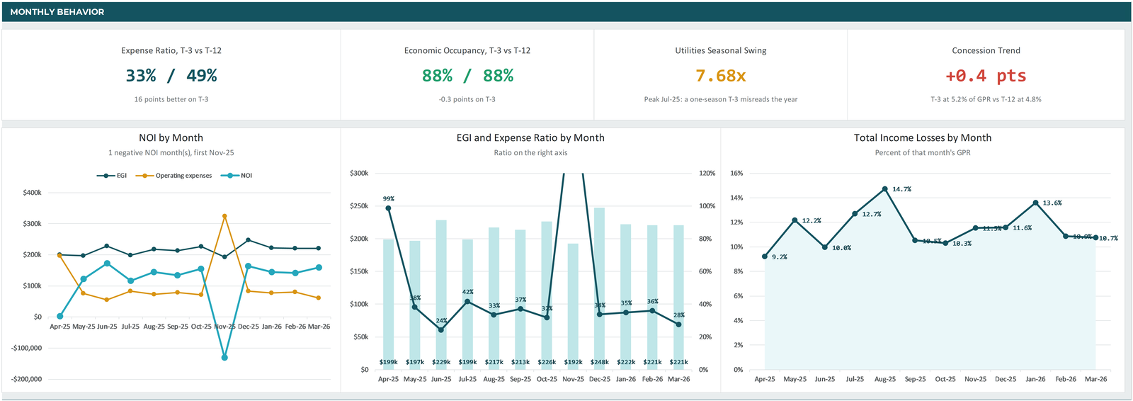The width and height of the screenshot is (1133, 401).
Task: Click the 'EGI and Expense Ratio by Month' title
Action: (530, 138)
